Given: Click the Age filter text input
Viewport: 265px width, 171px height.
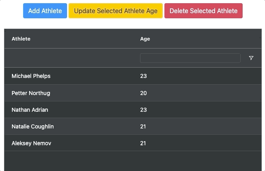Looking at the screenshot, I should click(190, 58).
